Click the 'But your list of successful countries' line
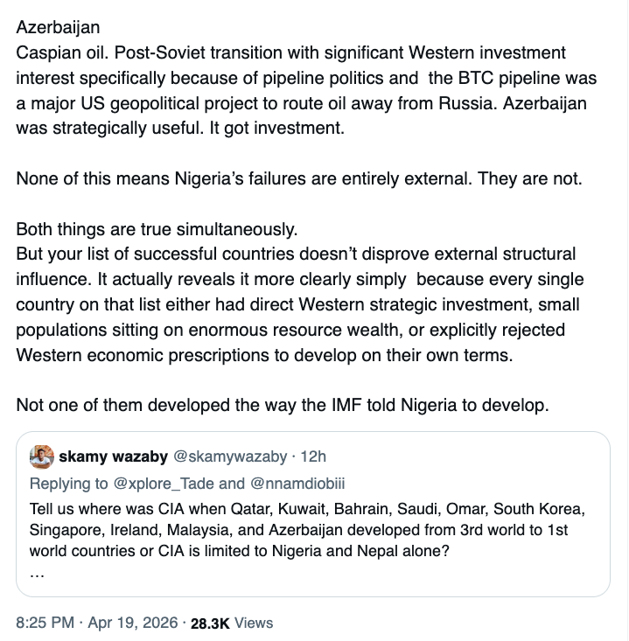This screenshot has height=641, width=629. 296,254
